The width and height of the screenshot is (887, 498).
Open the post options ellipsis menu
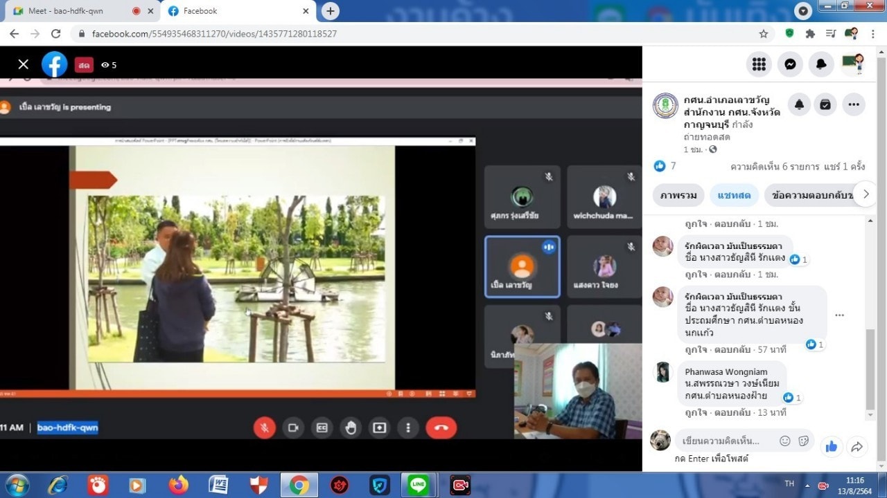pyautogui.click(x=853, y=104)
